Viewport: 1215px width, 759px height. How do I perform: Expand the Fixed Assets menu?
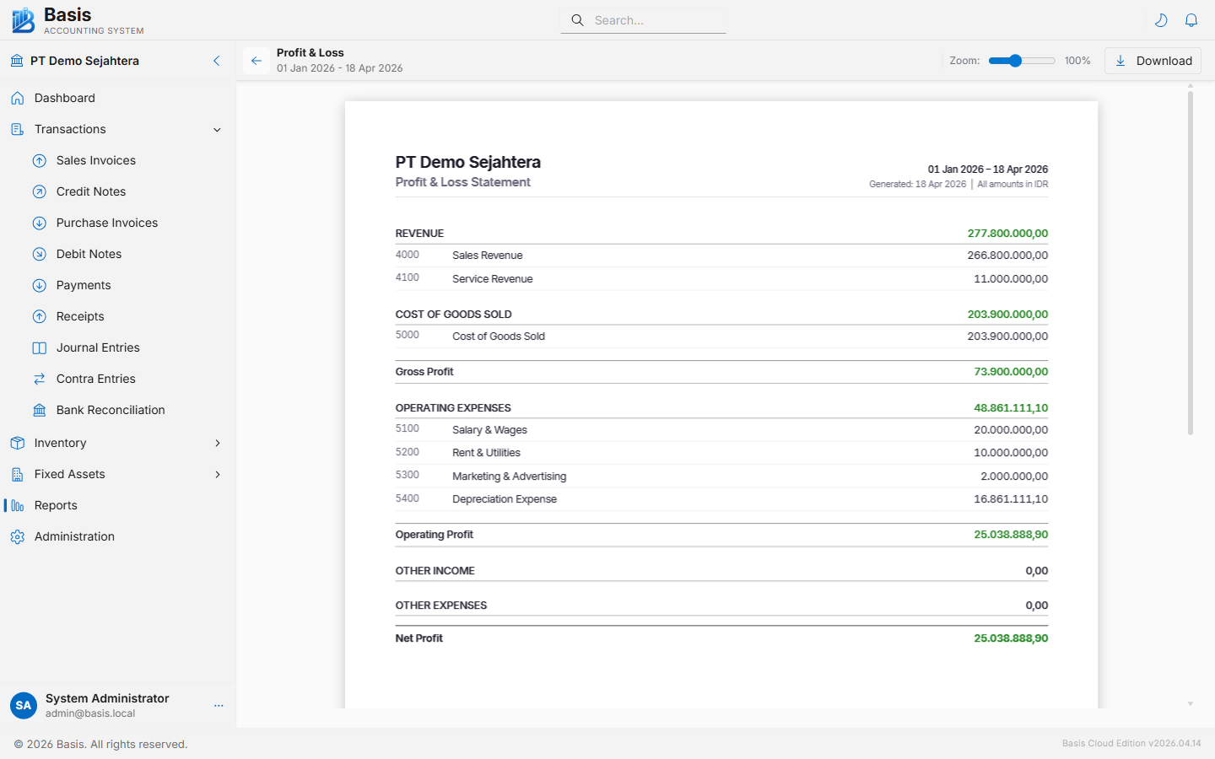67,474
